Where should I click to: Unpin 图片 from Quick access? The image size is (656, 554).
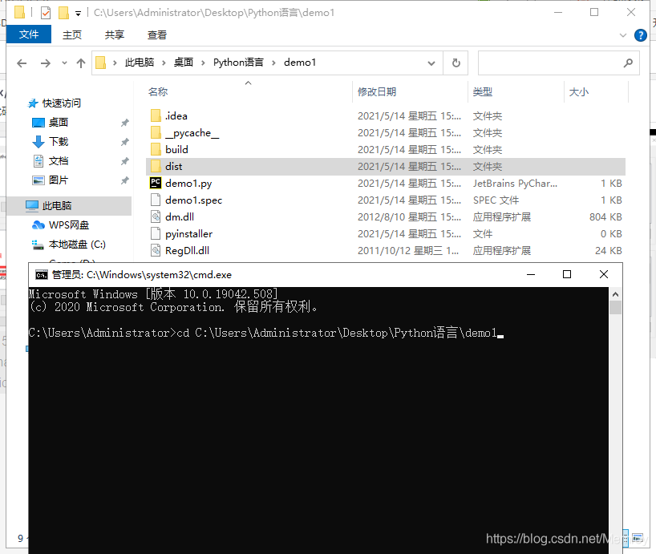click(125, 178)
